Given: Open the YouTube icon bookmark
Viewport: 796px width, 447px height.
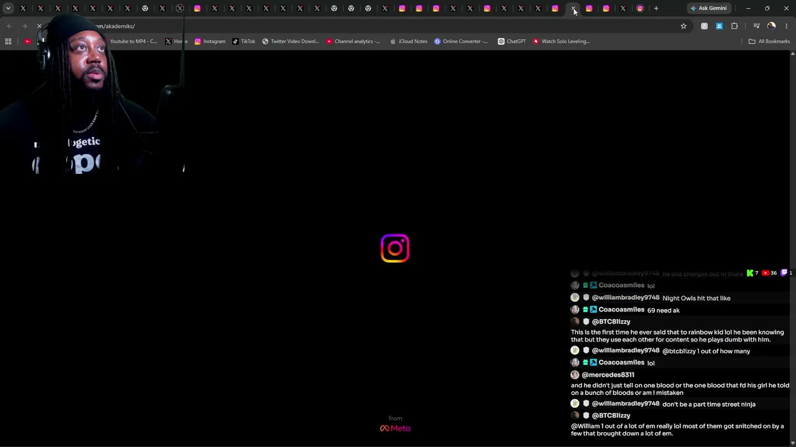Looking at the screenshot, I should tap(27, 42).
